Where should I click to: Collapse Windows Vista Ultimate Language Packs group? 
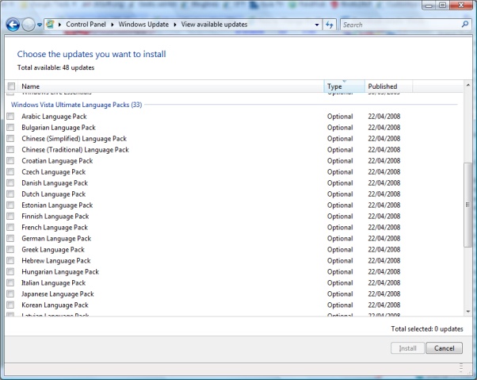click(76, 105)
